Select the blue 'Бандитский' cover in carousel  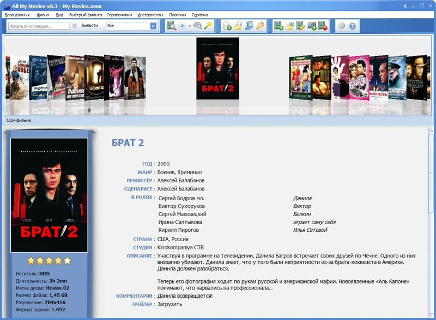click(38, 78)
